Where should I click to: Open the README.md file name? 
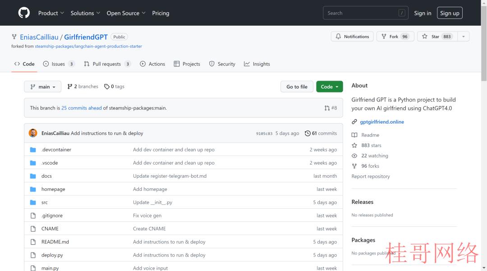tap(55, 242)
